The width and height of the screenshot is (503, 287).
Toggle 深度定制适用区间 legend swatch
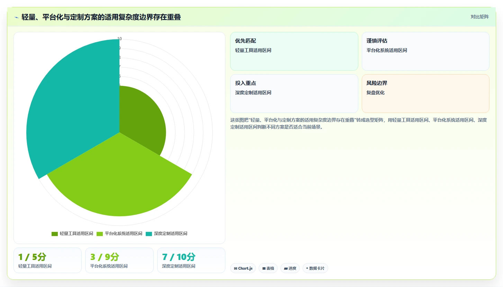coord(149,234)
